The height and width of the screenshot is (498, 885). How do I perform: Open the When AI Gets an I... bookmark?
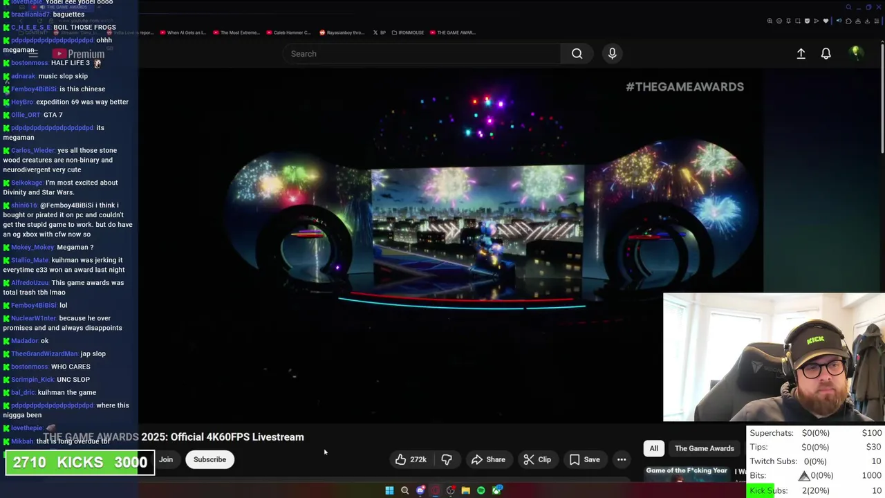click(x=183, y=33)
